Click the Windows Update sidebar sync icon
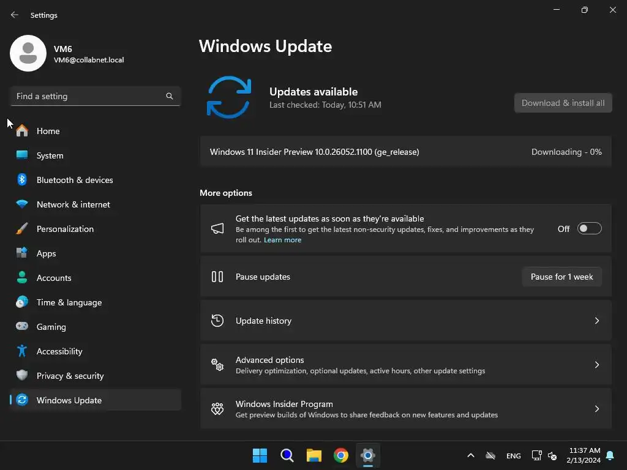The height and width of the screenshot is (470, 627). pyautogui.click(x=23, y=400)
